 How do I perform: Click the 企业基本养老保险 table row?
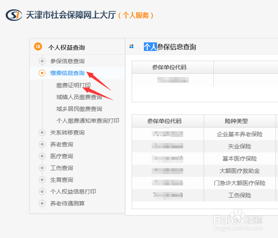[239, 134]
